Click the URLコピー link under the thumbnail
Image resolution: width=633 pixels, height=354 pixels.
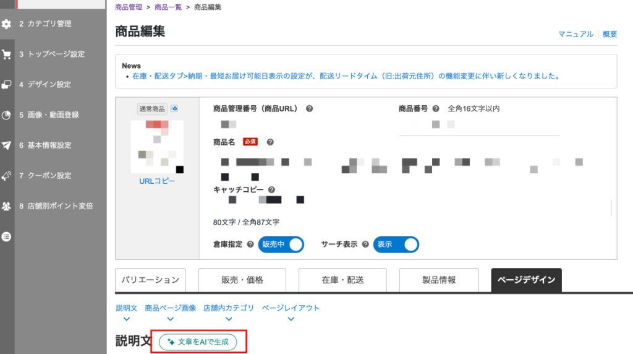click(157, 181)
